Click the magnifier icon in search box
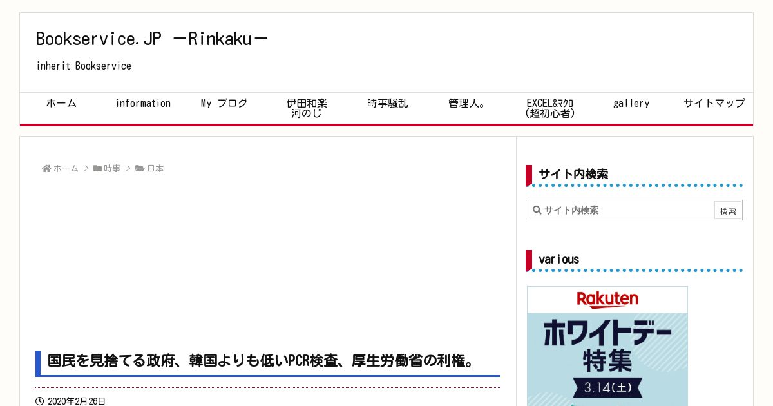The width and height of the screenshot is (773, 406). coord(537,210)
